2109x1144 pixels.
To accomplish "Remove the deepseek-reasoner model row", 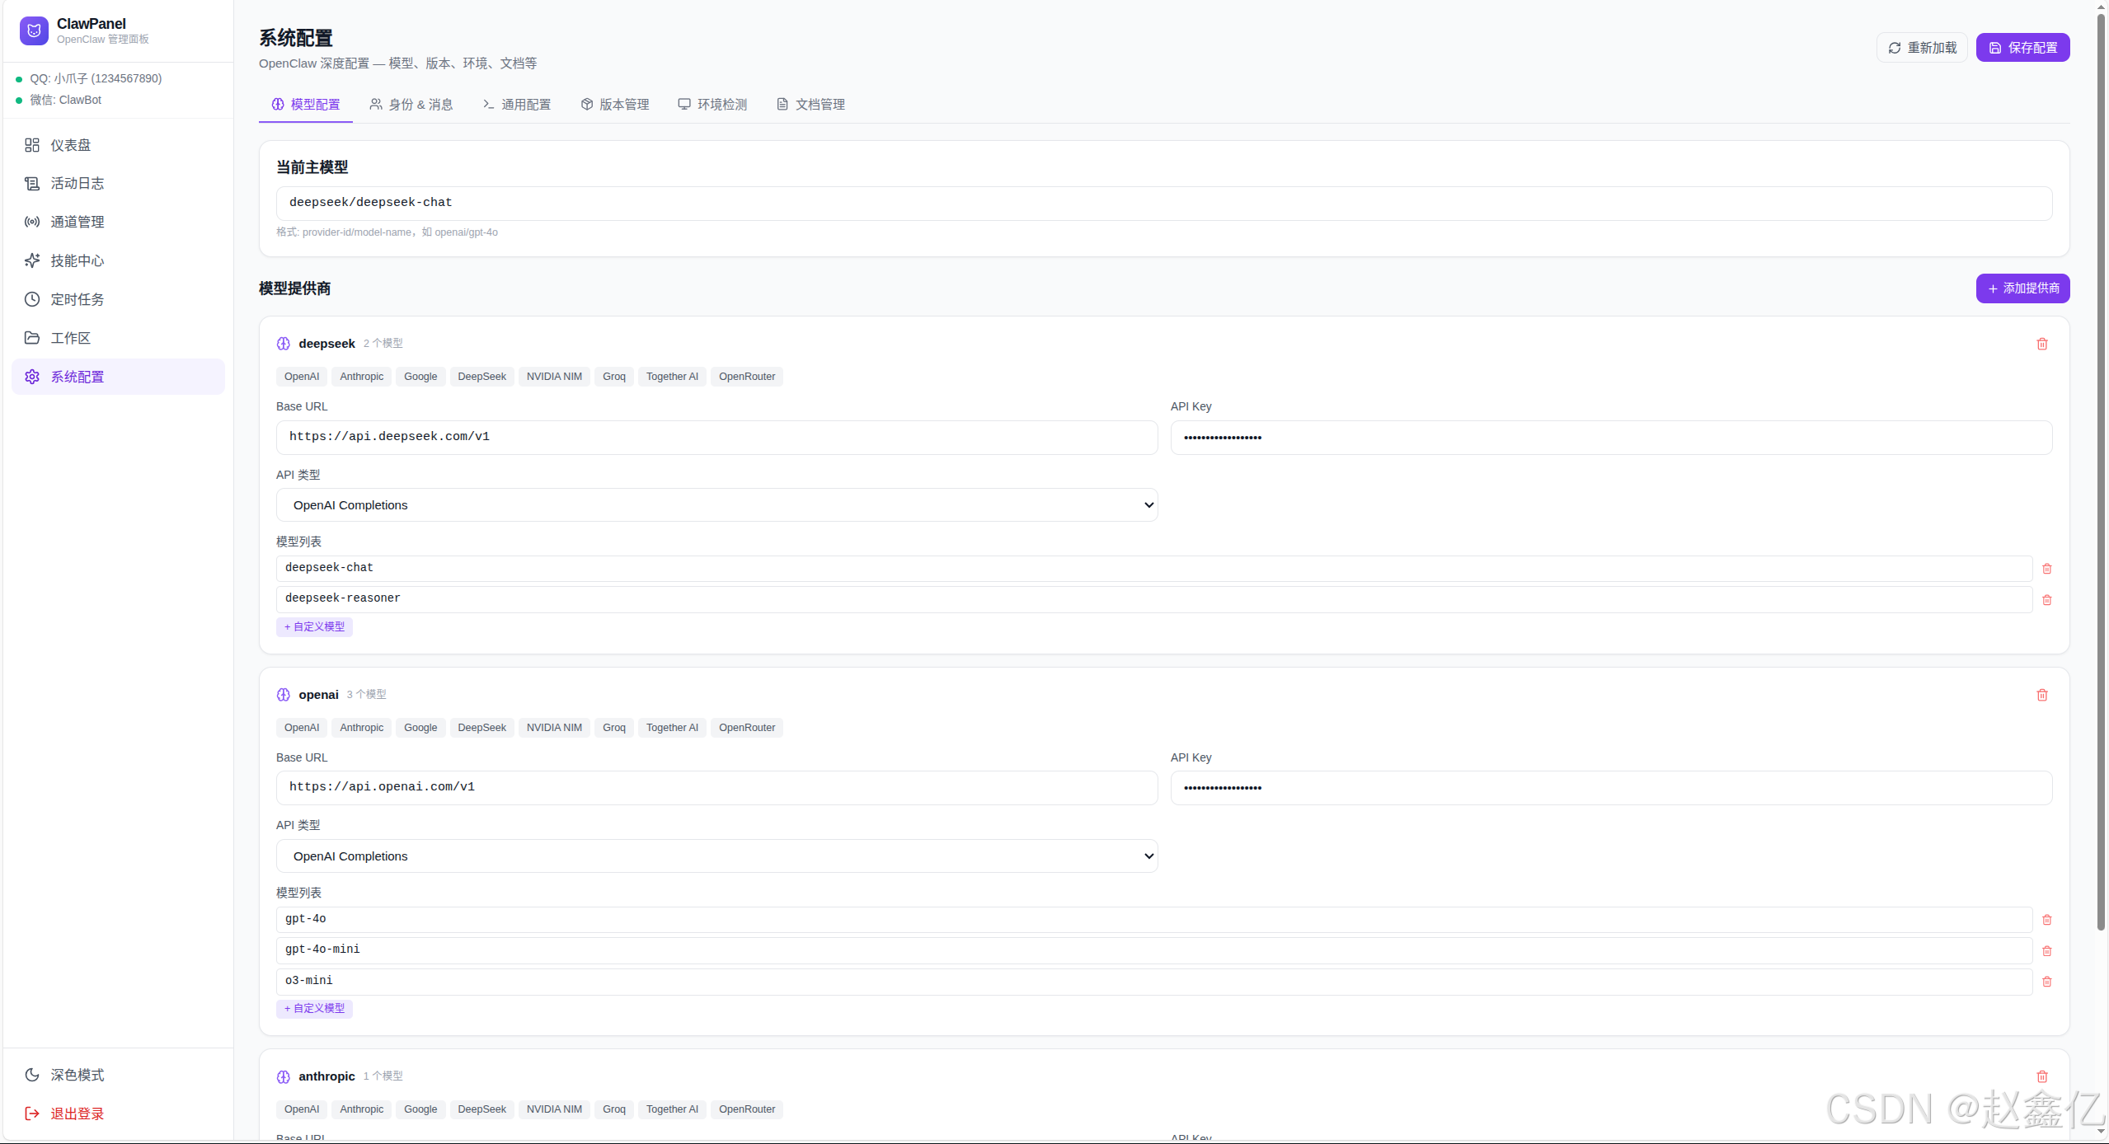I will 2046,600.
